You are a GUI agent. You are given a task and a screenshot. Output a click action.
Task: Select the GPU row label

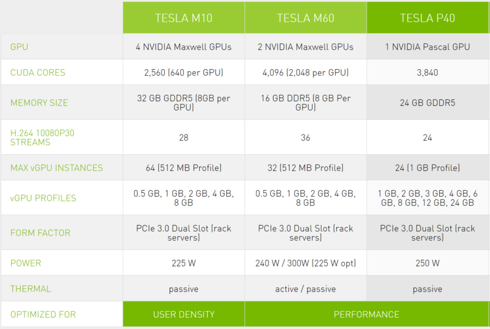coord(19,47)
